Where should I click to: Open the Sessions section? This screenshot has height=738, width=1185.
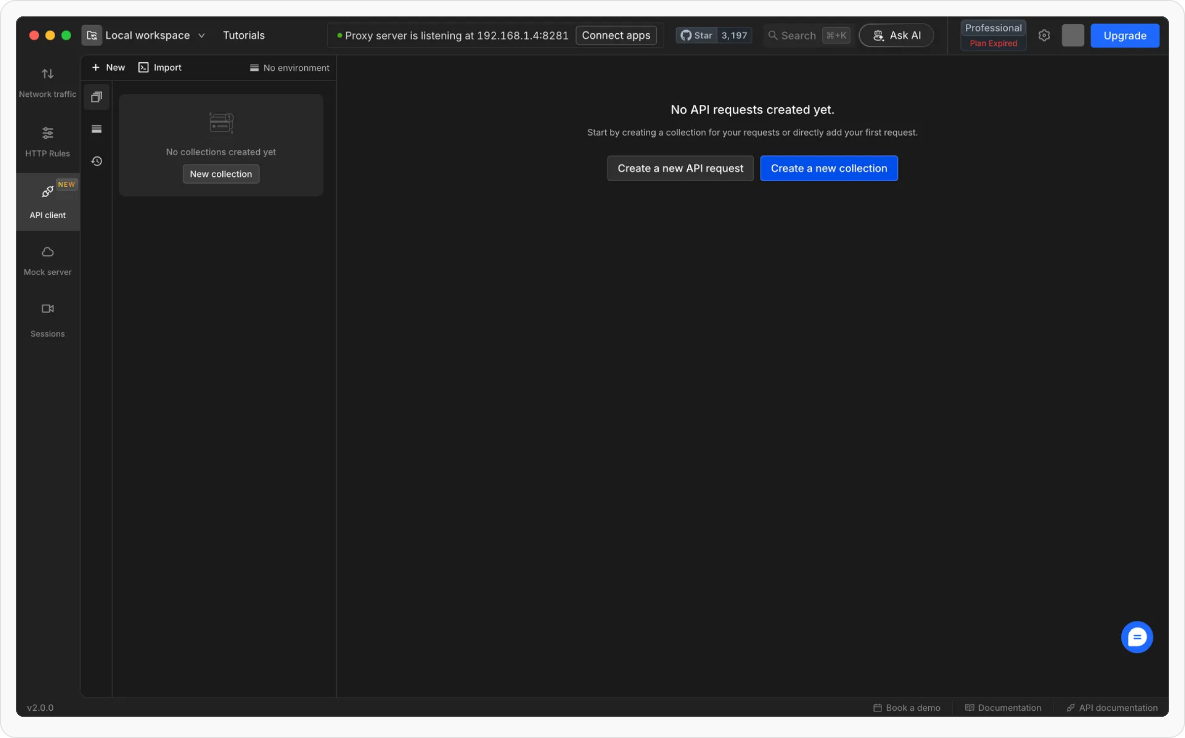point(47,320)
